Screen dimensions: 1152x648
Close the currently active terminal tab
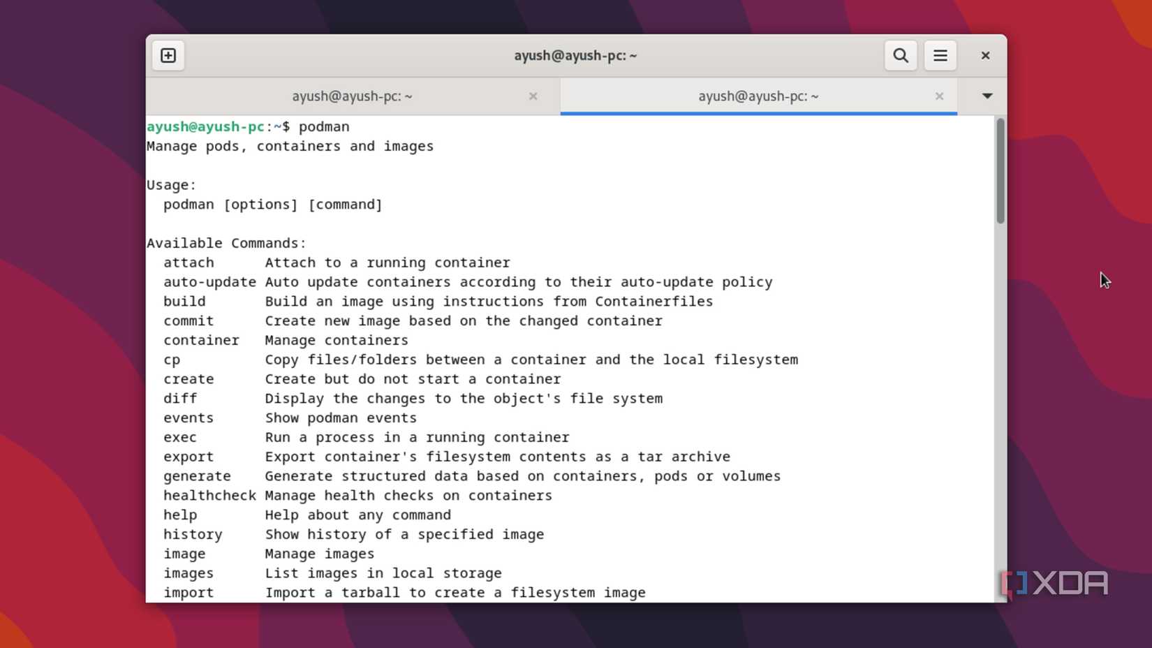[939, 96]
